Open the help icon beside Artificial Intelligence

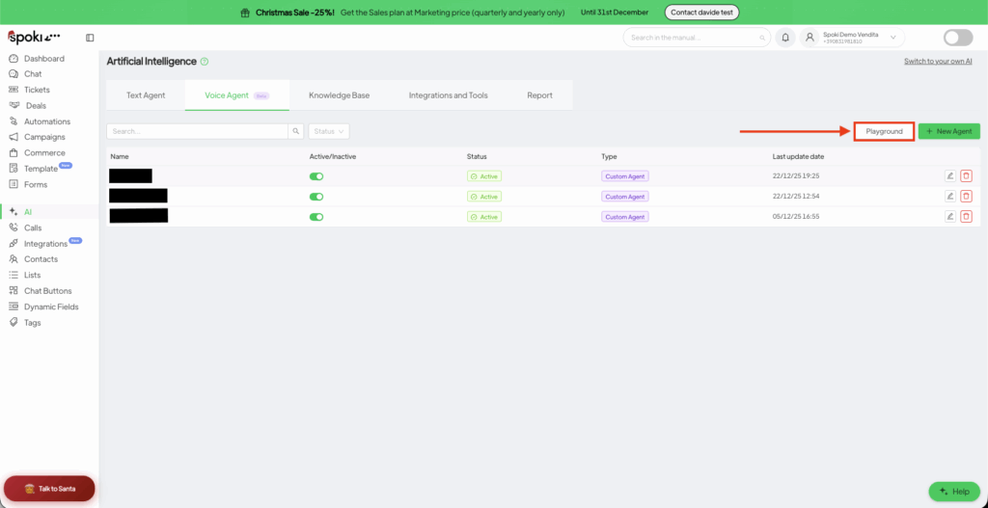(205, 62)
